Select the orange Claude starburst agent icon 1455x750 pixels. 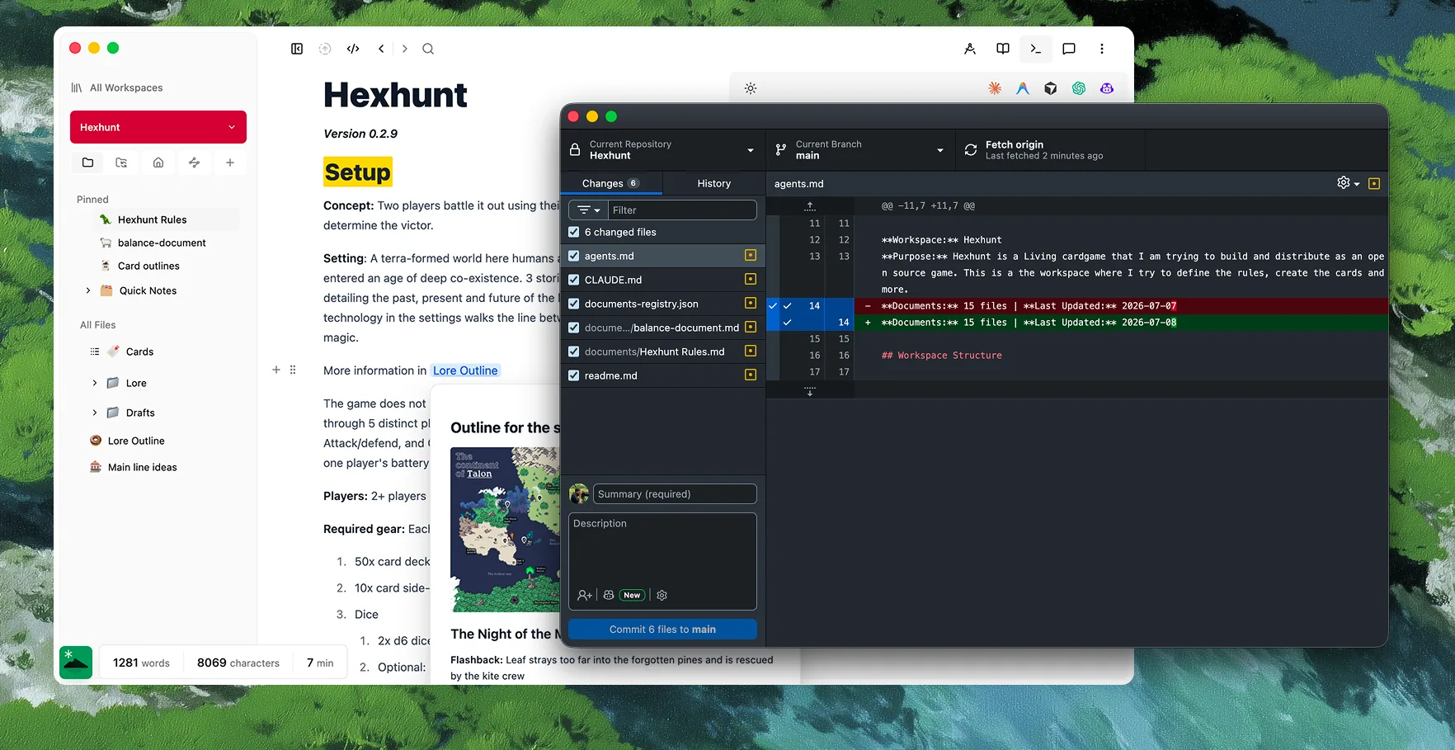point(995,88)
